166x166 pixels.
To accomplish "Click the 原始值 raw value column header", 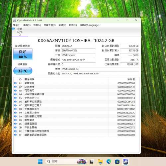I will (131, 79).
